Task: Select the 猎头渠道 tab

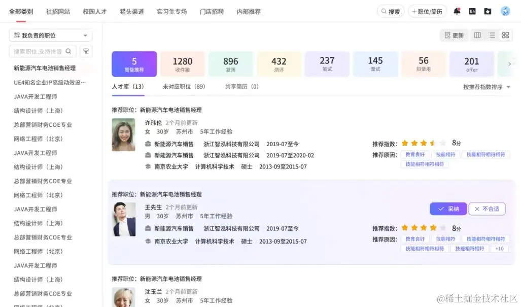Action: coord(132,12)
